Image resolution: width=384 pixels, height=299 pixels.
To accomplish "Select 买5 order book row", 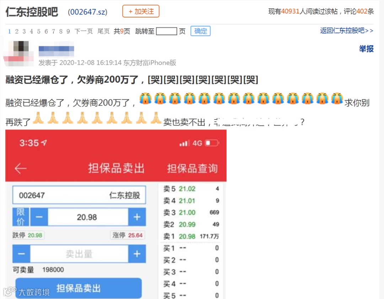I will [x=191, y=295].
